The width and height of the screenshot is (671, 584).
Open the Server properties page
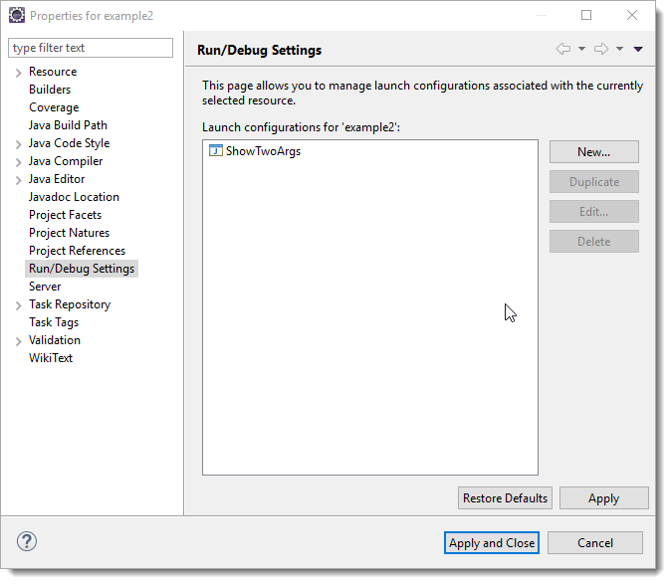coord(45,287)
